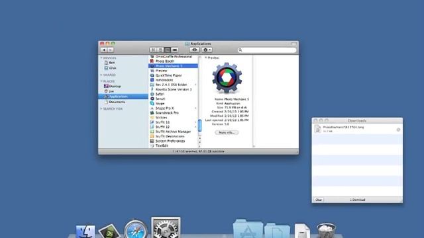The image size is (424, 238).
Task: Switch Finder to Cover Flow view
Action: (175, 50)
